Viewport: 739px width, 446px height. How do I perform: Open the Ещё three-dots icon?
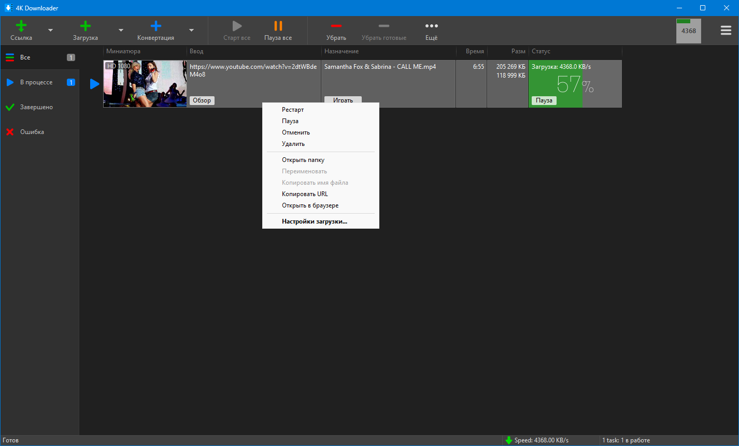click(x=431, y=26)
